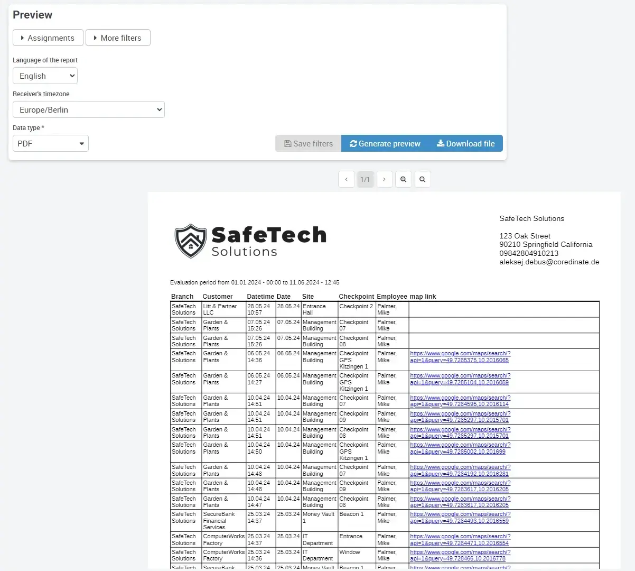Click the refresh icon in Generate preview

pyautogui.click(x=353, y=143)
